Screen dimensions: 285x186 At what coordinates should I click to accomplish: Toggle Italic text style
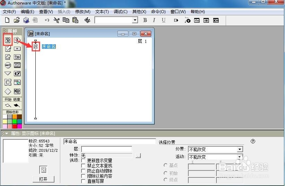[154, 20]
